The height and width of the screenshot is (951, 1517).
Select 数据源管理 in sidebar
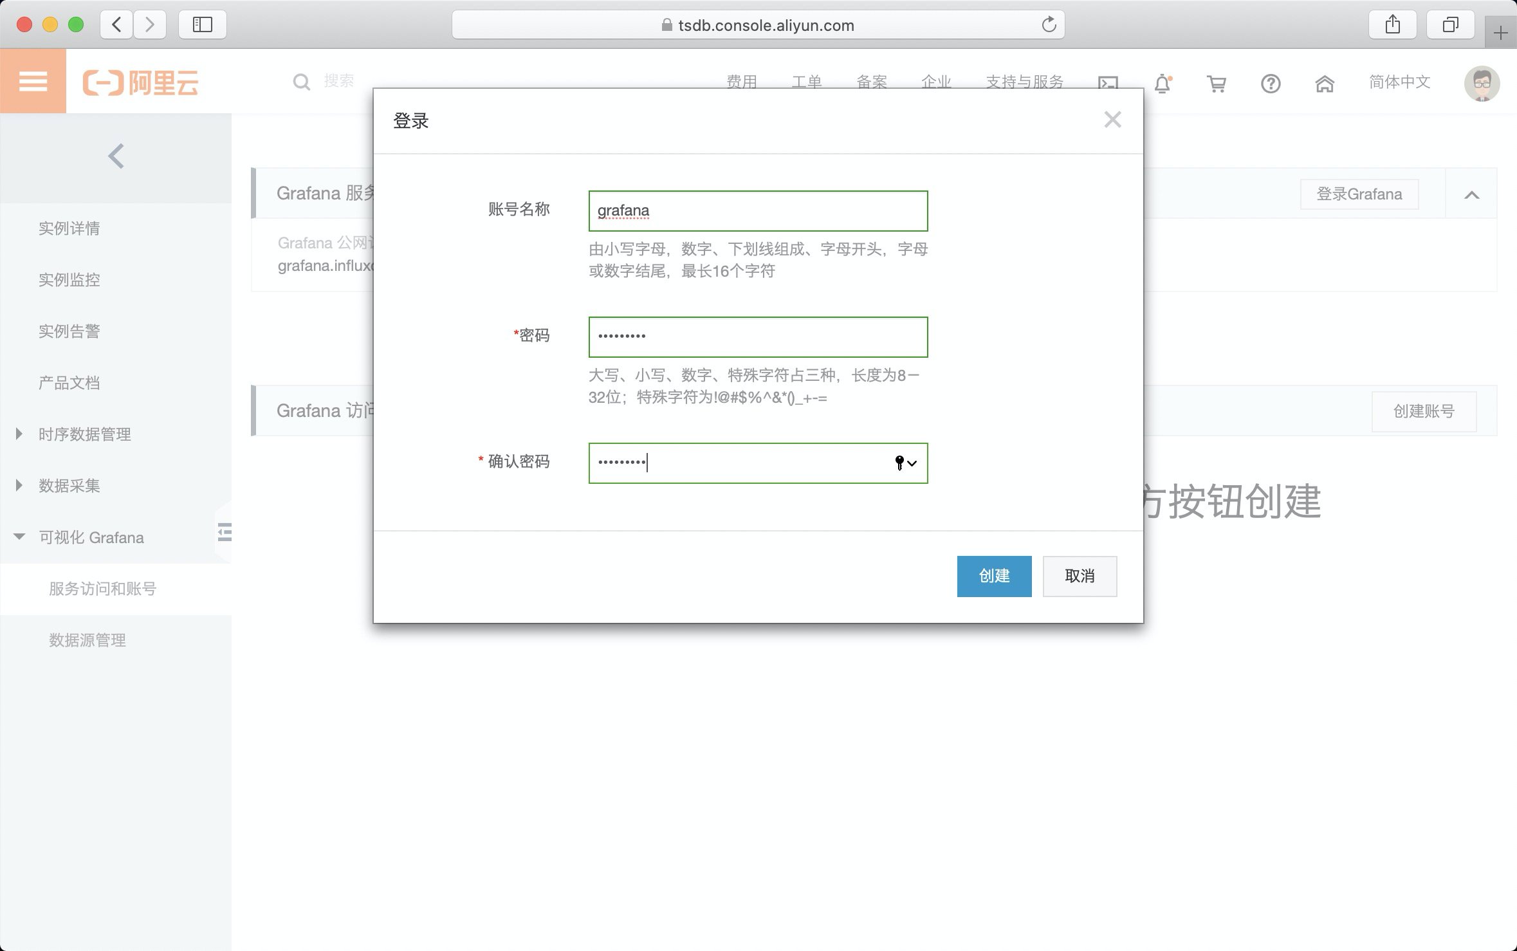[x=87, y=640]
